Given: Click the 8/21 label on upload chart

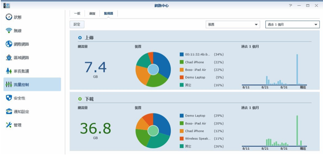Looking at the screenshot, I should point(265,87).
